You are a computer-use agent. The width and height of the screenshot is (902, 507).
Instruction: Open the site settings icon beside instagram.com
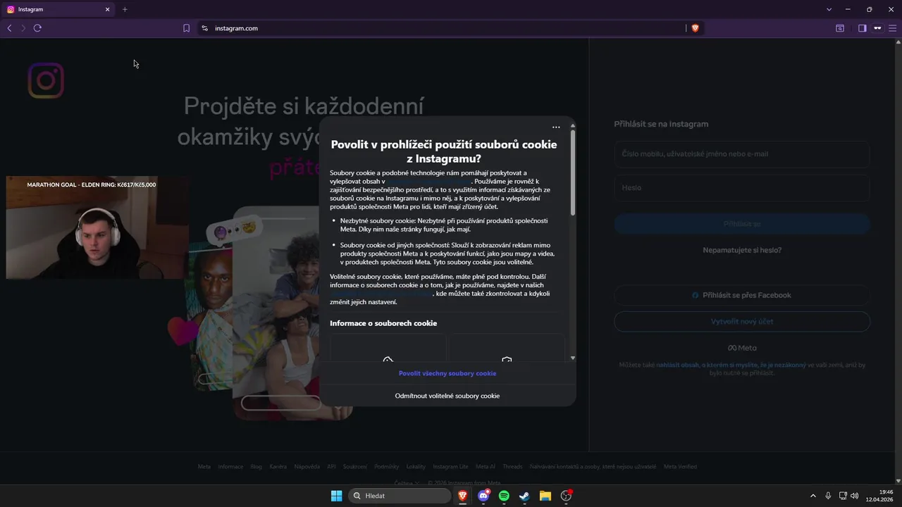click(x=205, y=28)
